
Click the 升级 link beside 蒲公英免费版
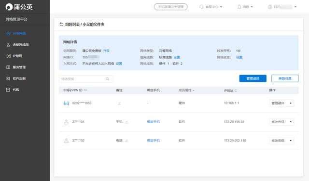coord(106,51)
